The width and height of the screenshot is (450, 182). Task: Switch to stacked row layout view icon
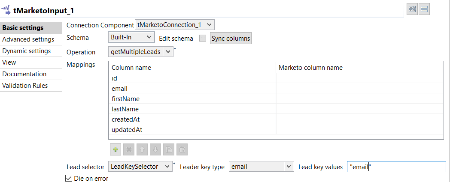424,10
